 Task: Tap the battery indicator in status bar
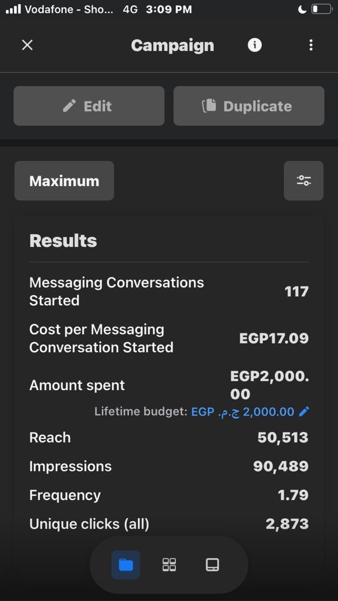(x=322, y=9)
